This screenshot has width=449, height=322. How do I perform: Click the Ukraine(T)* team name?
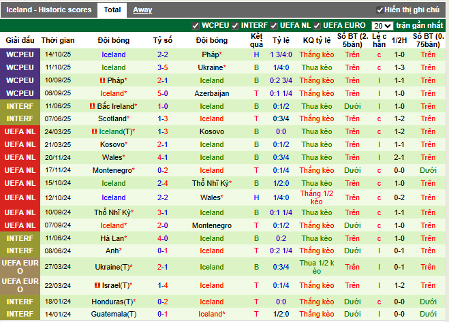pos(114,267)
